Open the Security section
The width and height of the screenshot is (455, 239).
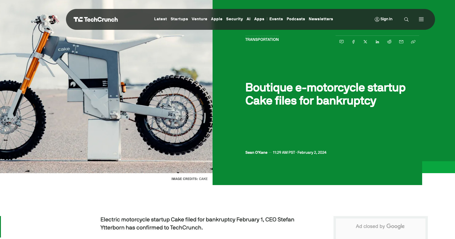[234, 19]
